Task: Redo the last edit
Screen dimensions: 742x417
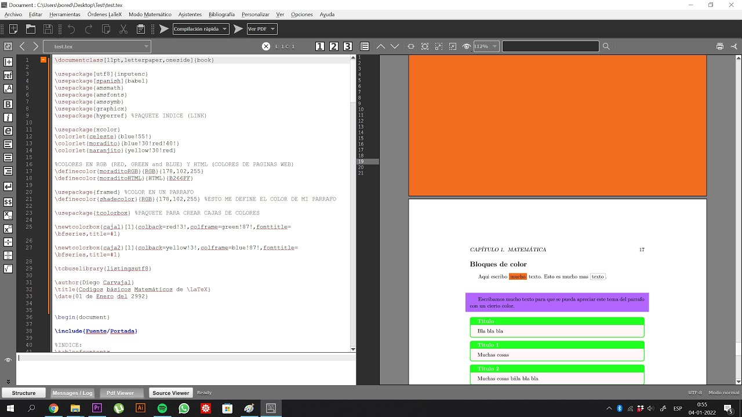Action: point(89,29)
